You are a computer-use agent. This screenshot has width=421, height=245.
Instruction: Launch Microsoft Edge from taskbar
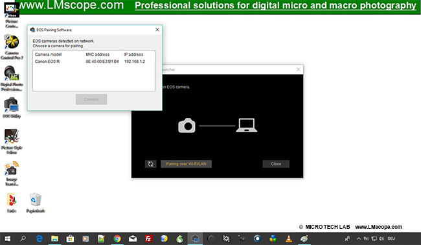click(x=40, y=239)
